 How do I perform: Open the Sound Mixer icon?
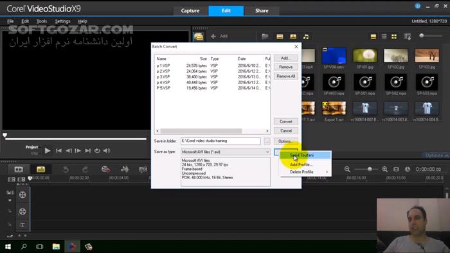click(x=125, y=170)
